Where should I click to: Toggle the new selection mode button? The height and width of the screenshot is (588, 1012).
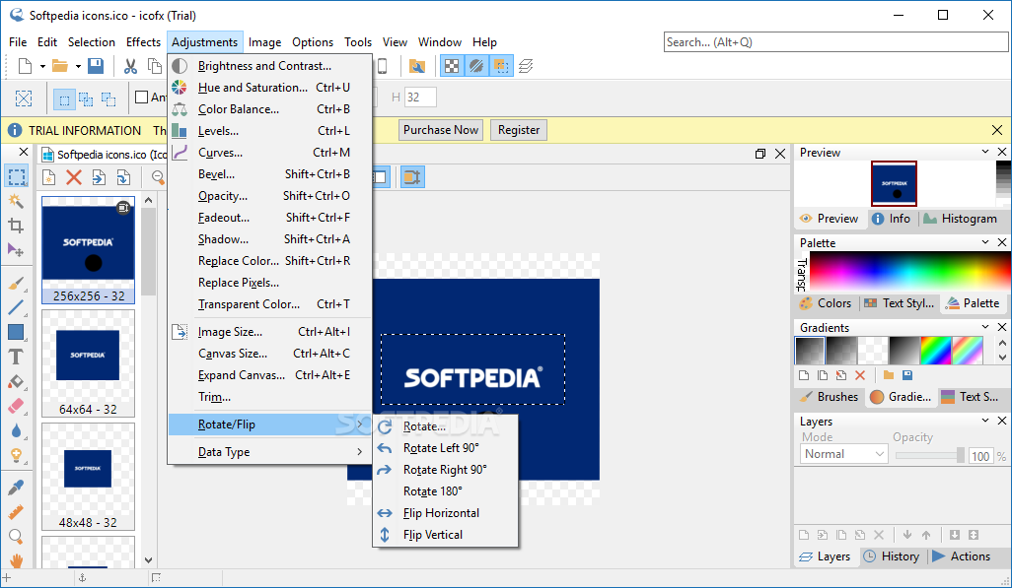click(64, 98)
